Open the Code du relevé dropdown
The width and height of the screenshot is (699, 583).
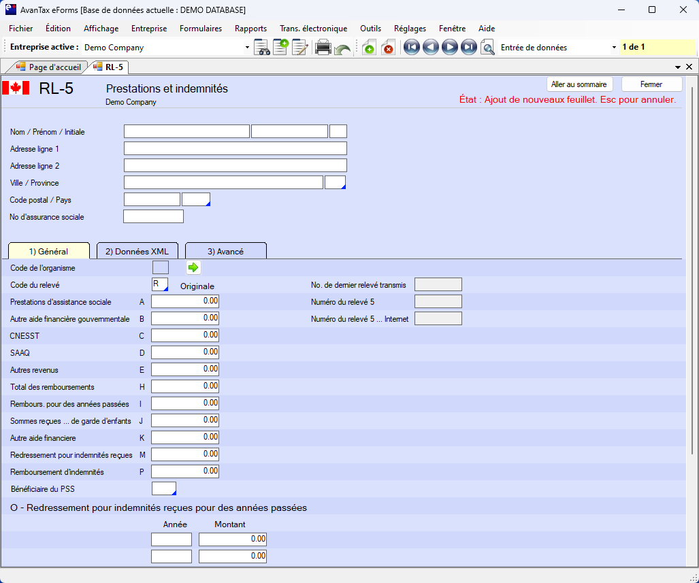tap(160, 284)
